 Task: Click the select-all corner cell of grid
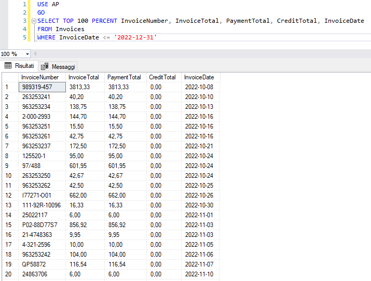[x=10, y=77]
